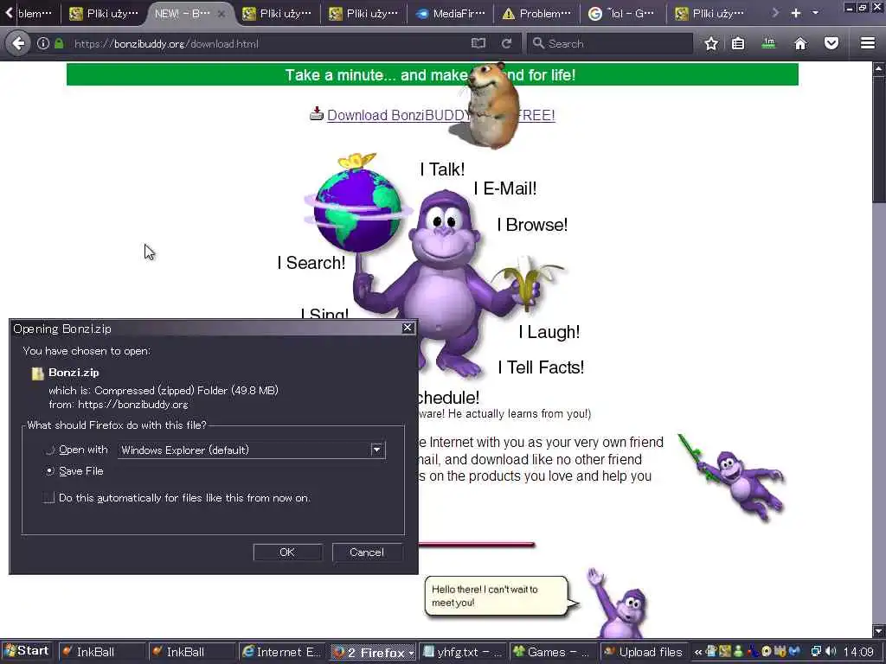Switch to the Games taskbar window
The image size is (886, 664).
(553, 652)
